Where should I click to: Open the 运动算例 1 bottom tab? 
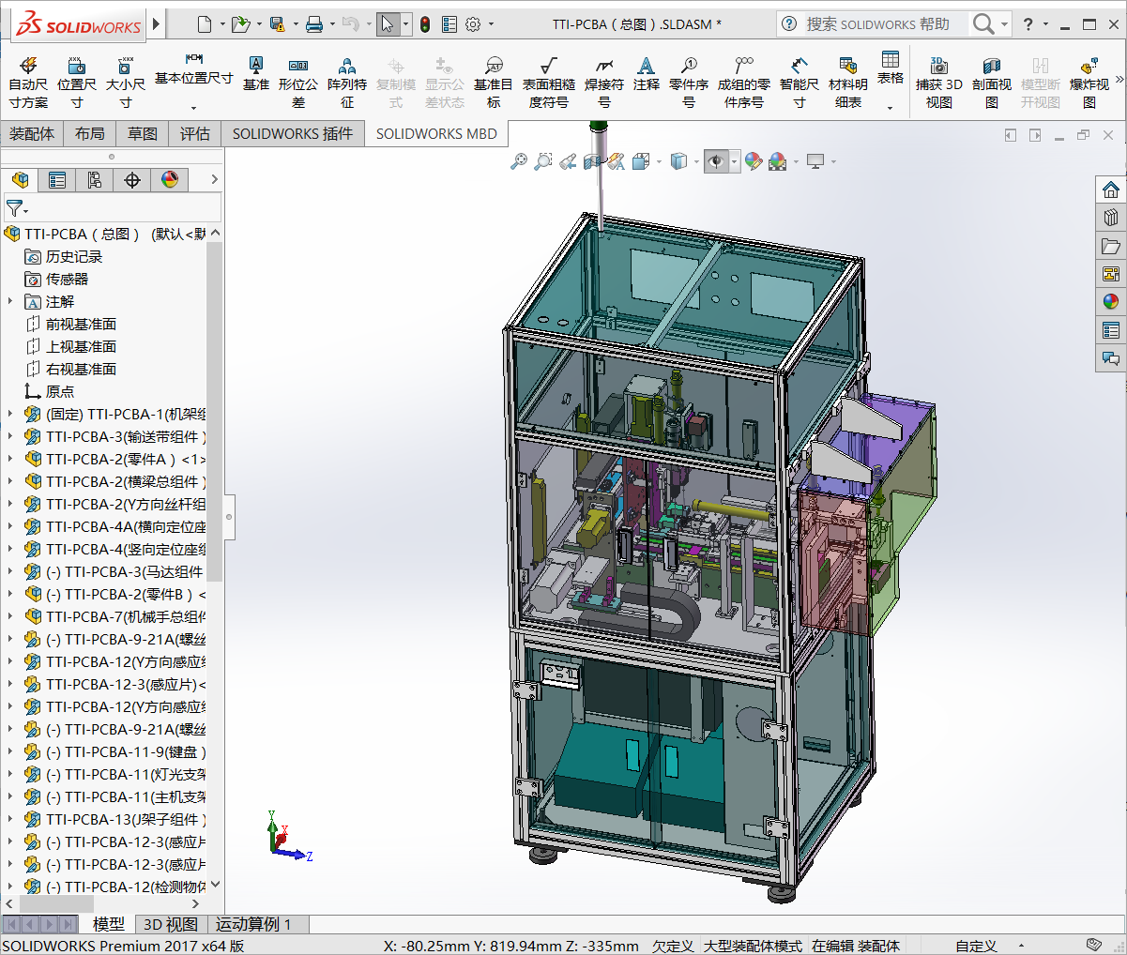[253, 924]
